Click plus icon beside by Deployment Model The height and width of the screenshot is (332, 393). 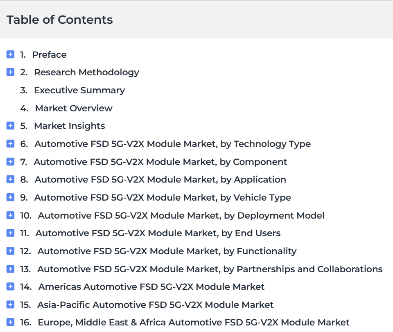[10, 215]
